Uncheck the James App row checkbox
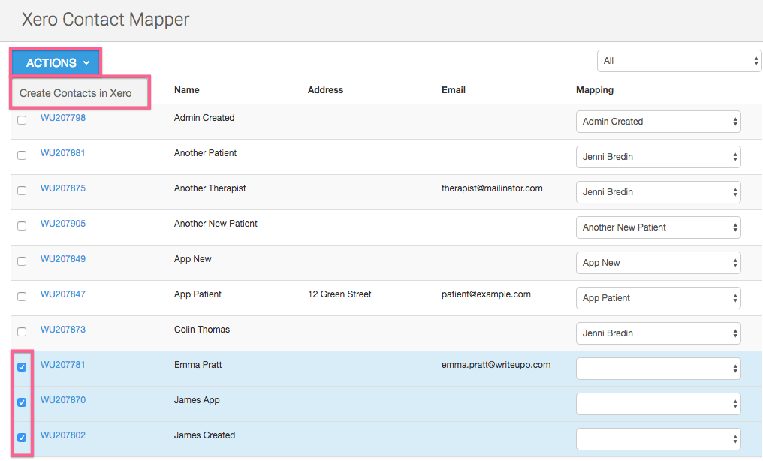The height and width of the screenshot is (461, 763). pyautogui.click(x=22, y=402)
